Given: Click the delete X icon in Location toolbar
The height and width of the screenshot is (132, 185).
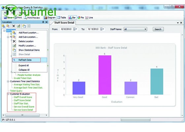Looking at the screenshot, I should 14,26.
